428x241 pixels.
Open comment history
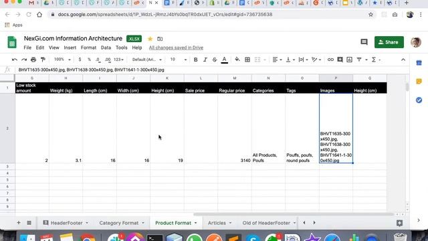[x=364, y=42]
